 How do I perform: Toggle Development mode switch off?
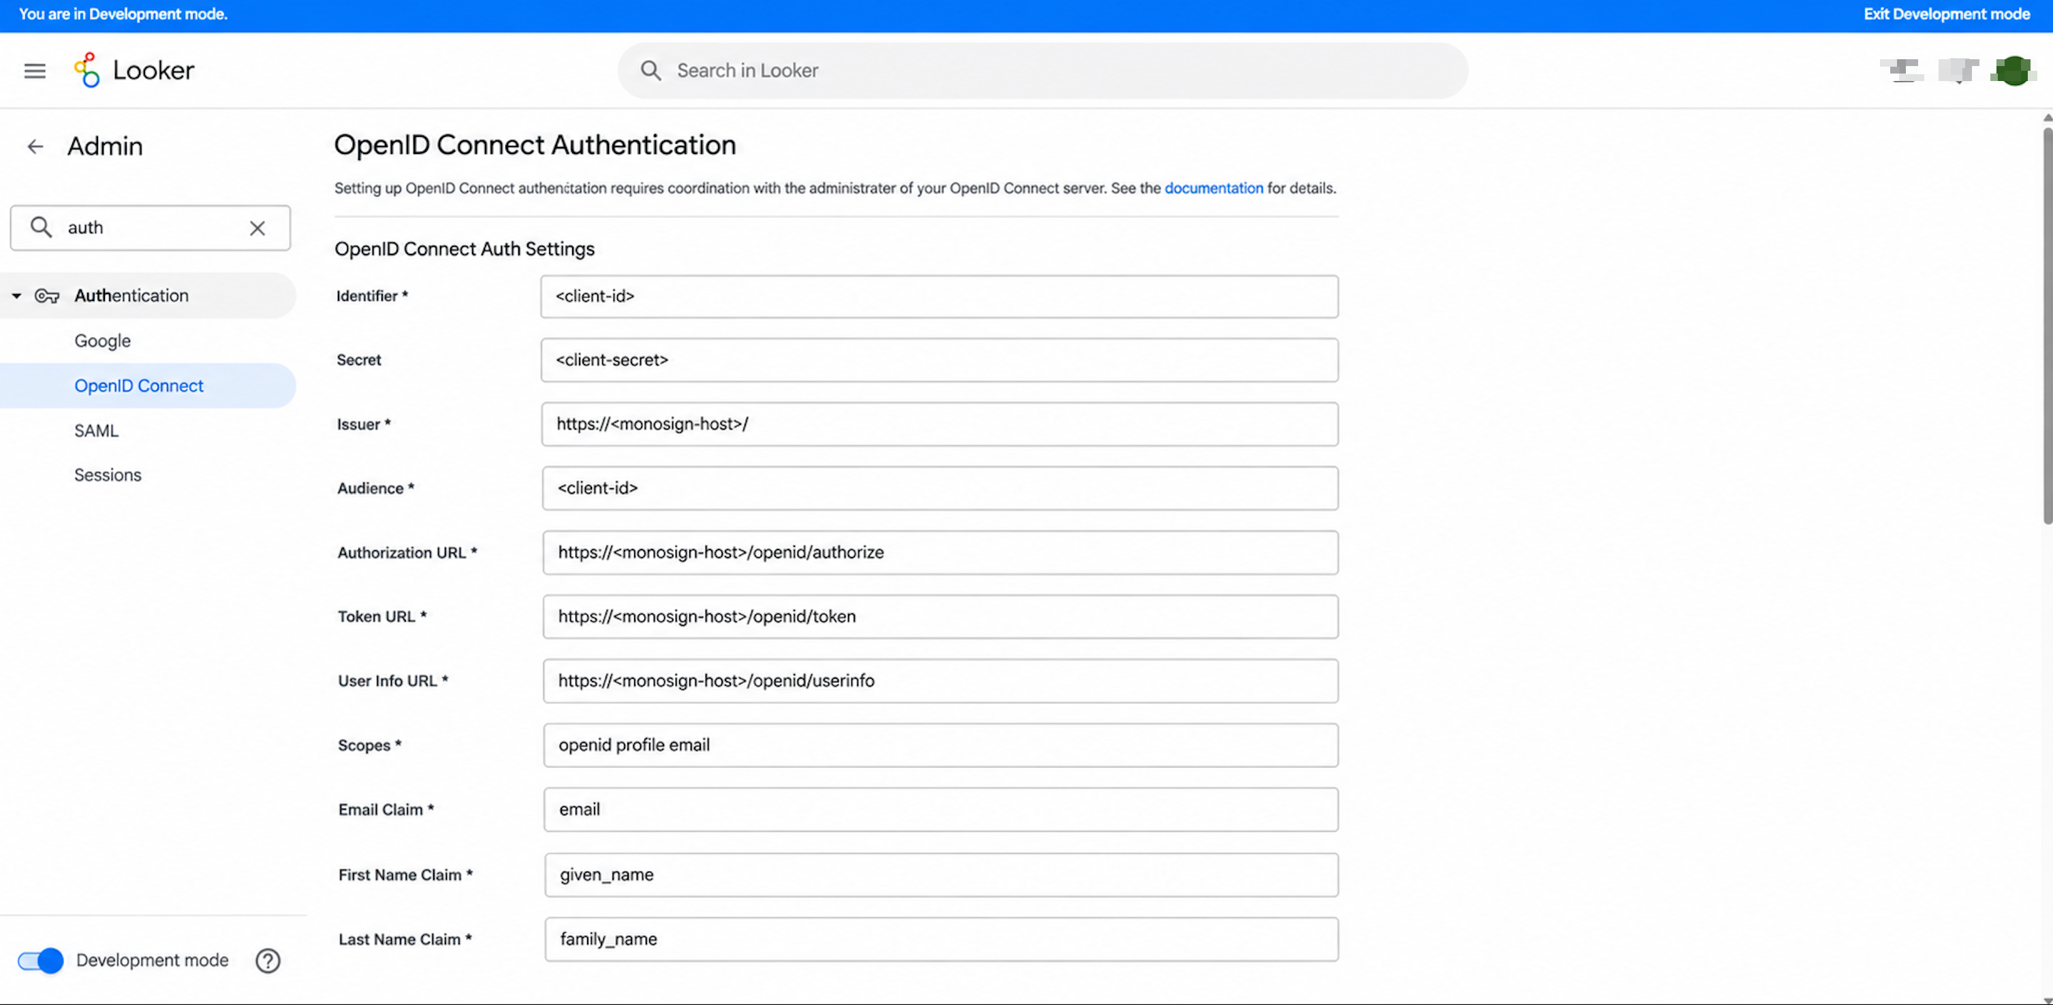[41, 961]
